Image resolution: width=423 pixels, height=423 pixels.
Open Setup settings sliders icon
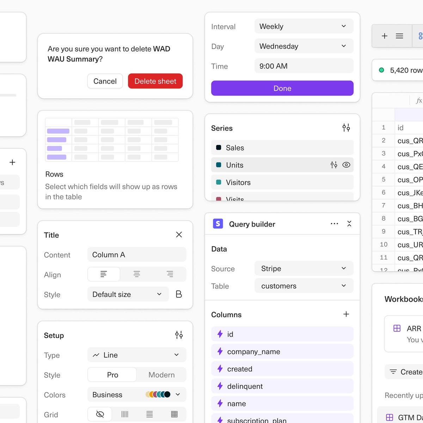click(x=179, y=335)
